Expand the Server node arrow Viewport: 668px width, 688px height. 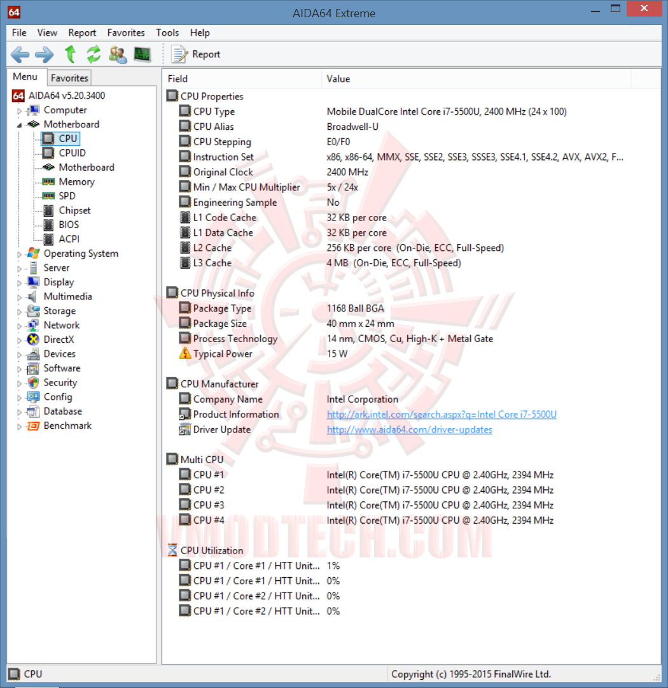(x=19, y=269)
